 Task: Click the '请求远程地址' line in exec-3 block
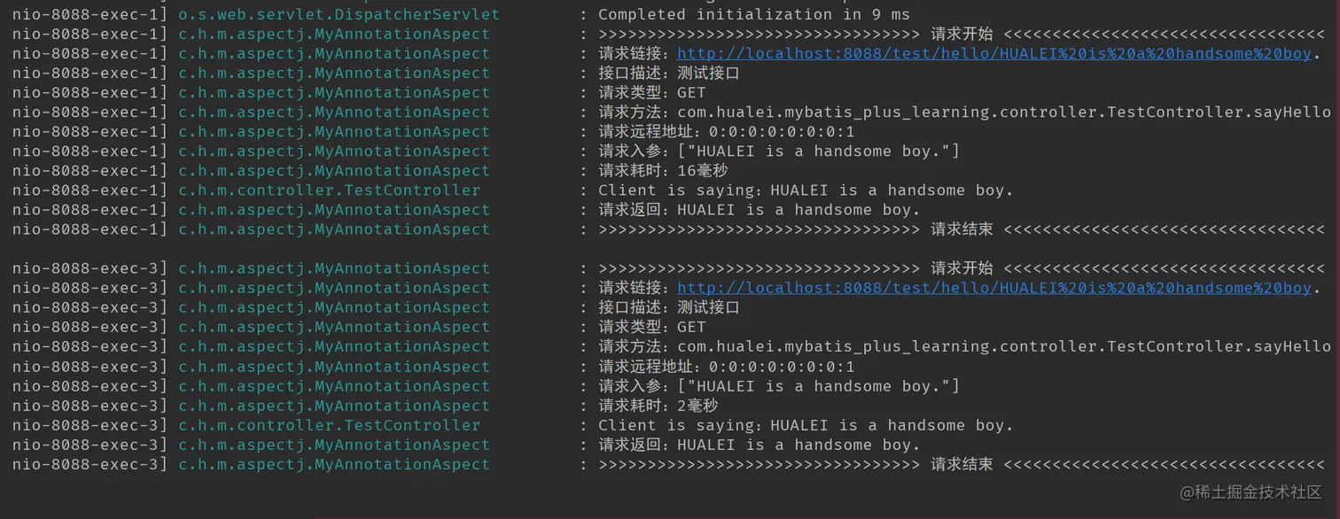[x=727, y=367]
